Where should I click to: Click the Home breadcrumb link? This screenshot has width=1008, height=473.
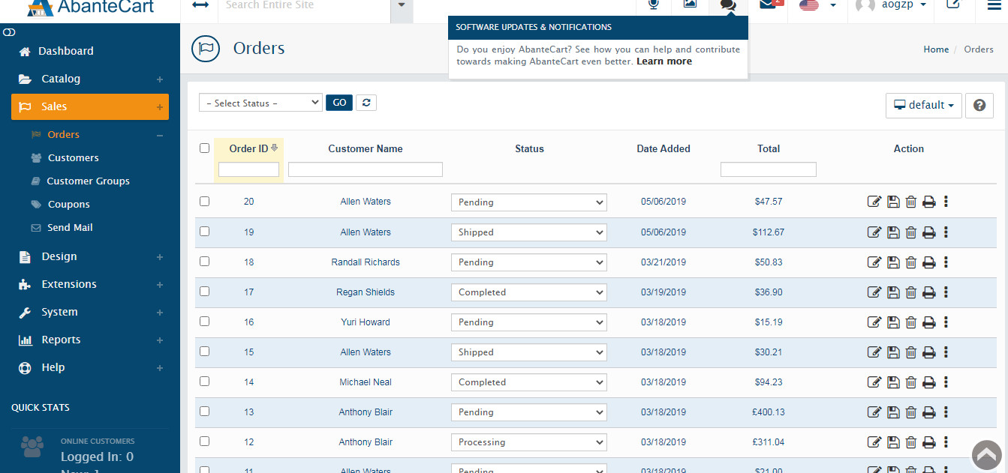pos(936,49)
